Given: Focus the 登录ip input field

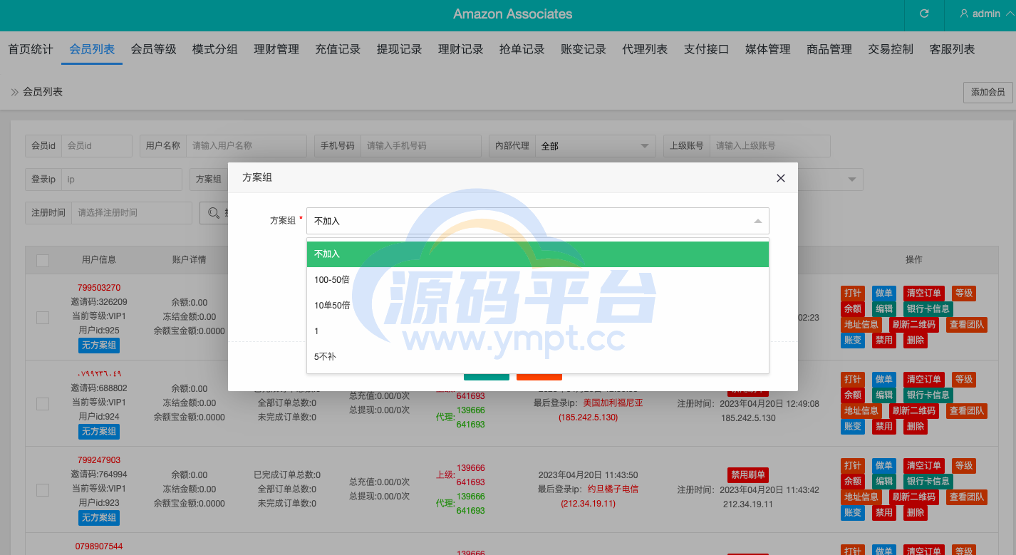Looking at the screenshot, I should (x=122, y=180).
